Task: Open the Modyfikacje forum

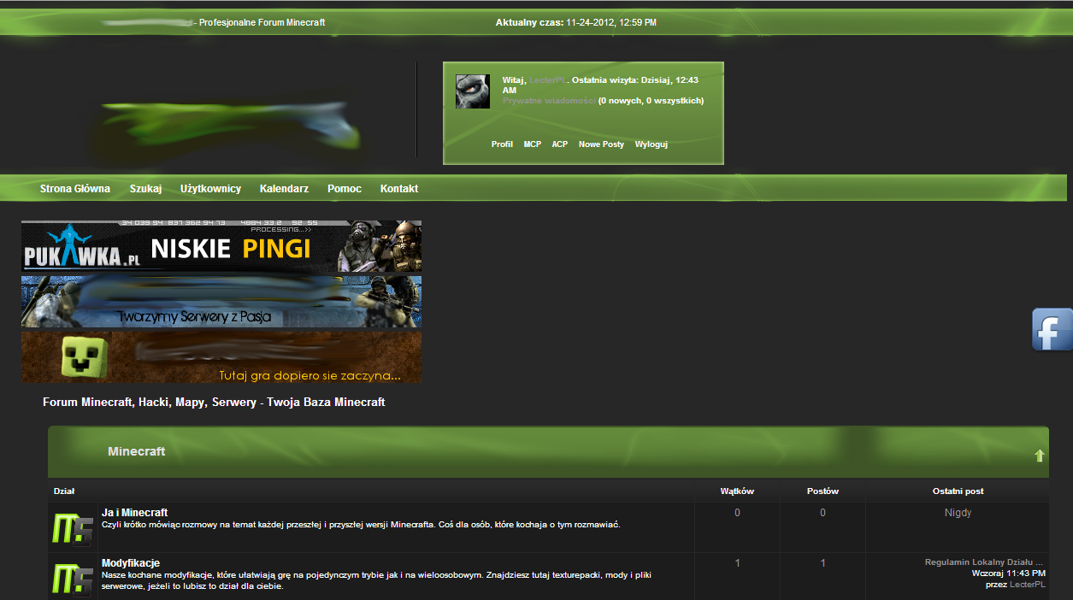Action: [x=131, y=563]
